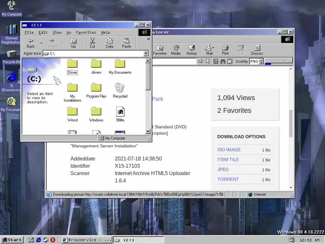Click the third quick launch icon before Opera
The image size is (325, 244).
point(46,240)
